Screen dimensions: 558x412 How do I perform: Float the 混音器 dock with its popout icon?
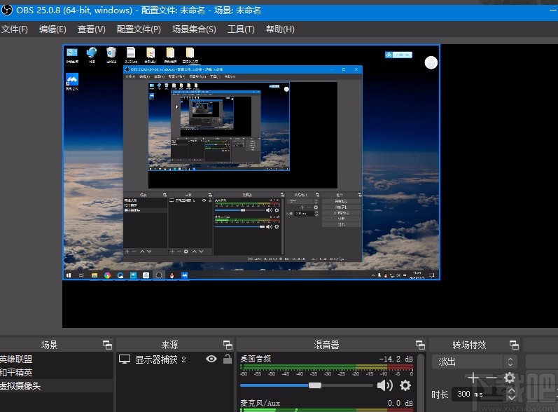click(420, 345)
